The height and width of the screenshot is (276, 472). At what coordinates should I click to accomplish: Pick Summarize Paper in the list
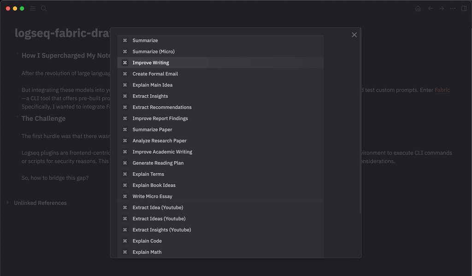(220, 129)
